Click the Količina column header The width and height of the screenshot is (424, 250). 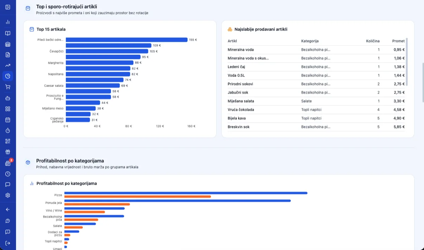pos(373,41)
